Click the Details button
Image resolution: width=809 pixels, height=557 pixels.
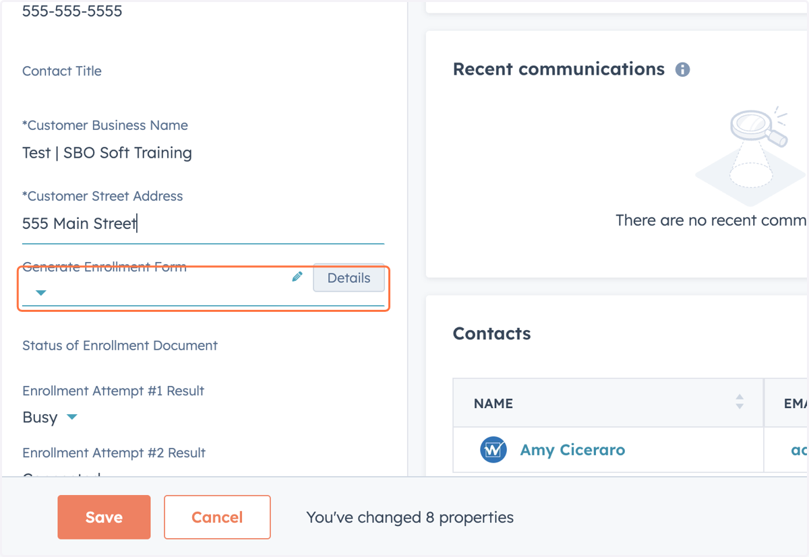(x=349, y=278)
